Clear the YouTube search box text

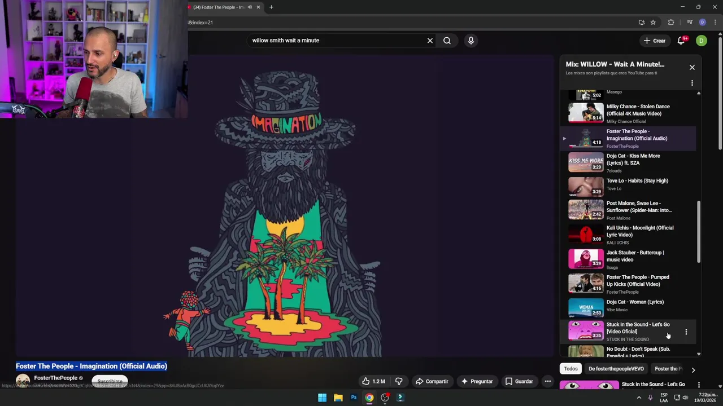(x=430, y=41)
